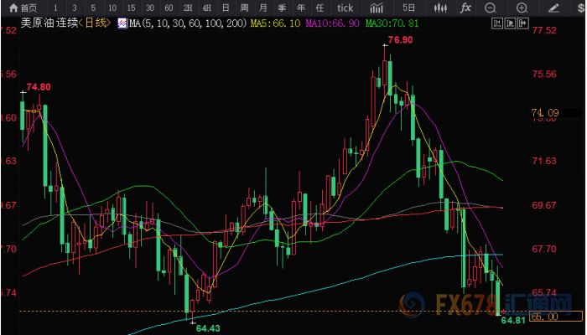
Task: Choose the 4H timeframe
Action: pyautogui.click(x=206, y=7)
